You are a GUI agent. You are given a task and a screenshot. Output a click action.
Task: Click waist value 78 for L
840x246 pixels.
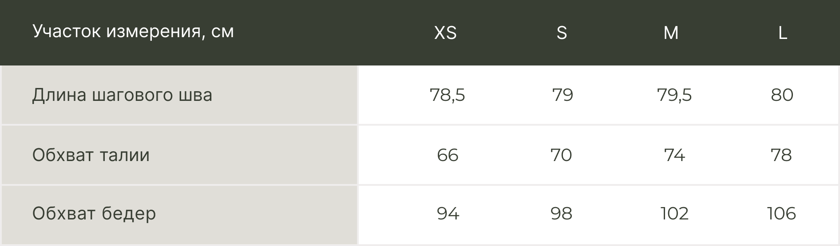pos(781,155)
